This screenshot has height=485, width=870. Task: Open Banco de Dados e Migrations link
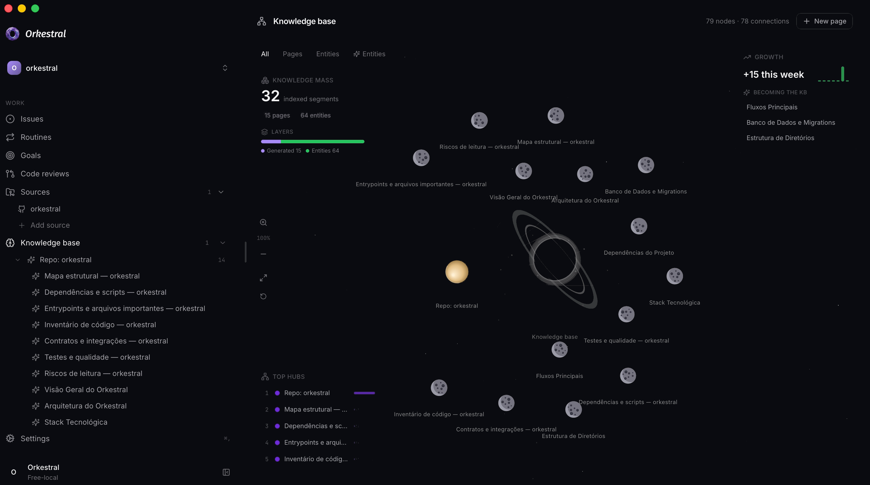[790, 122]
